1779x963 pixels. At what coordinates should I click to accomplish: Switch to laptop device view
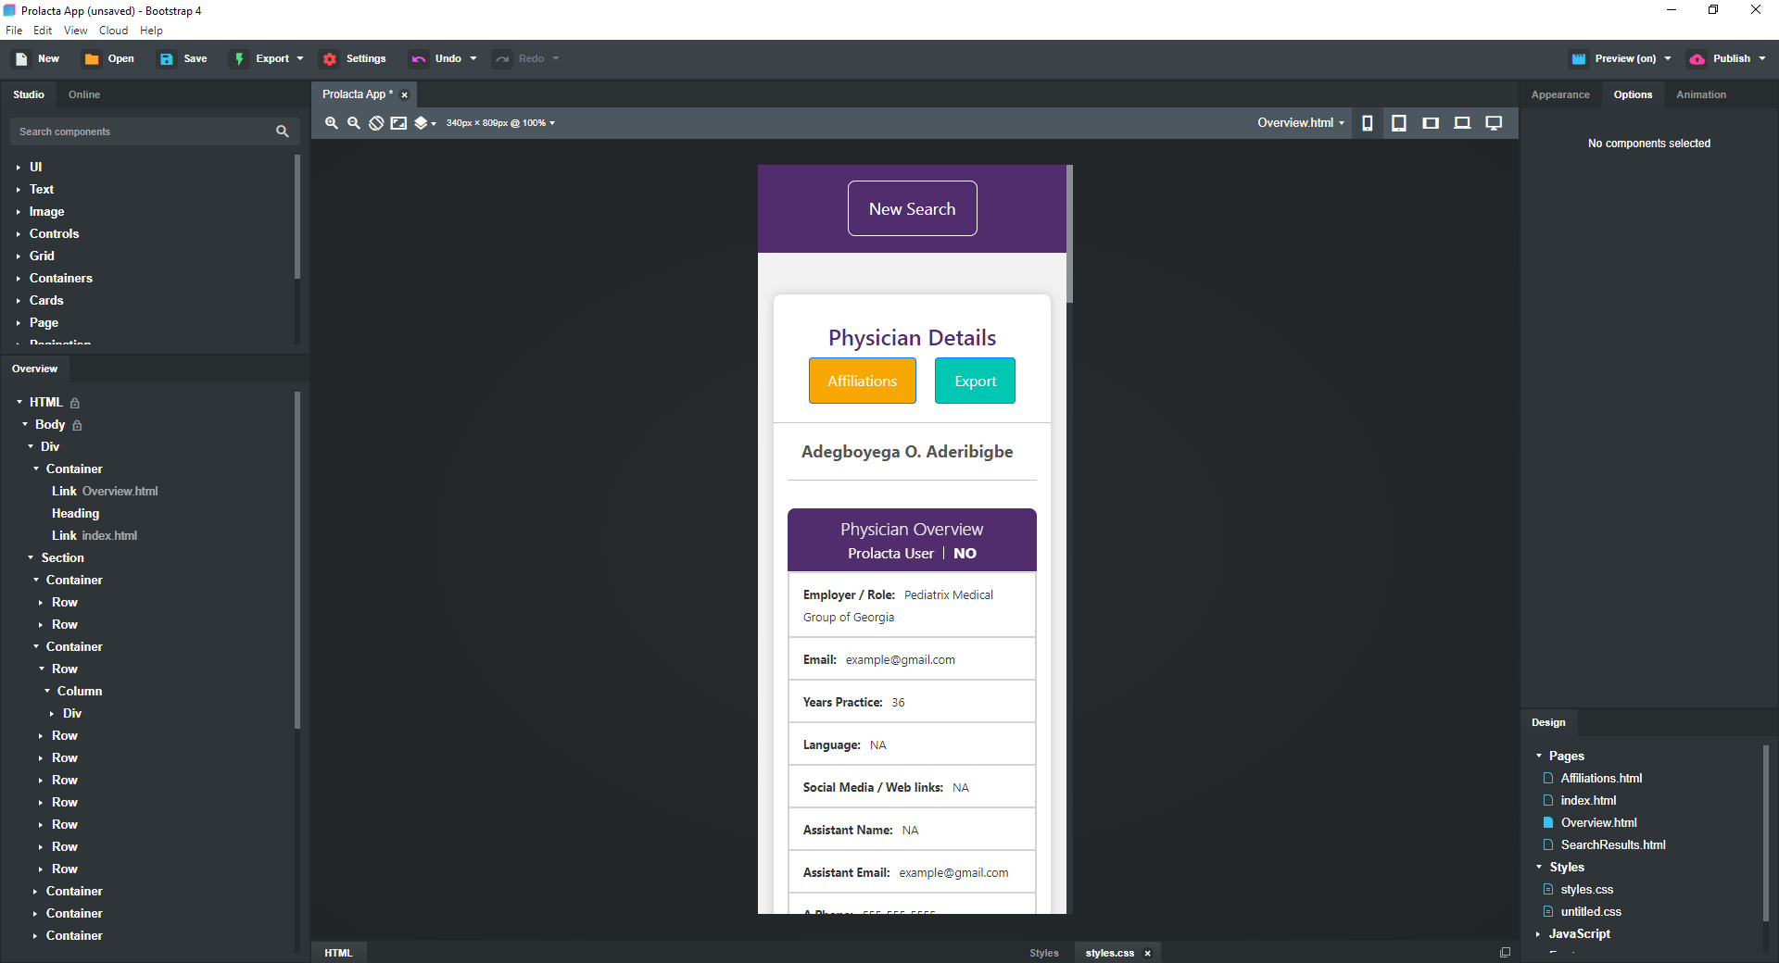tap(1462, 123)
